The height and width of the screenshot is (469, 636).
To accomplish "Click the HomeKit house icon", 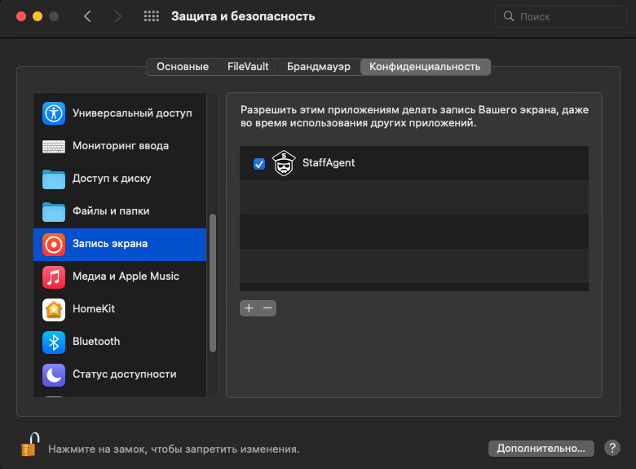I will tap(53, 309).
